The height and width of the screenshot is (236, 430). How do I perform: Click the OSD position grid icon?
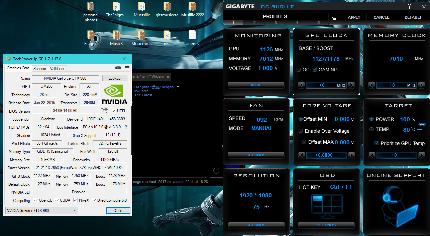click(x=326, y=206)
